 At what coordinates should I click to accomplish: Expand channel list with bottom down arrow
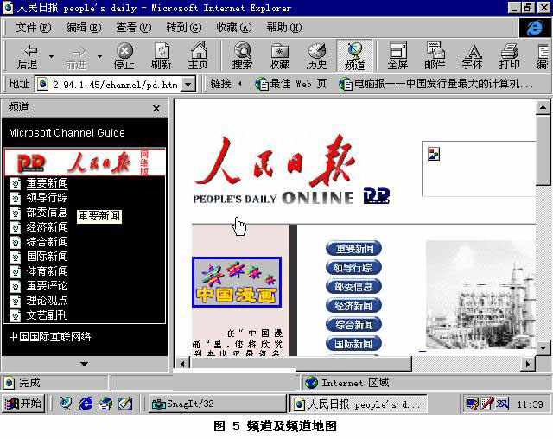click(84, 364)
